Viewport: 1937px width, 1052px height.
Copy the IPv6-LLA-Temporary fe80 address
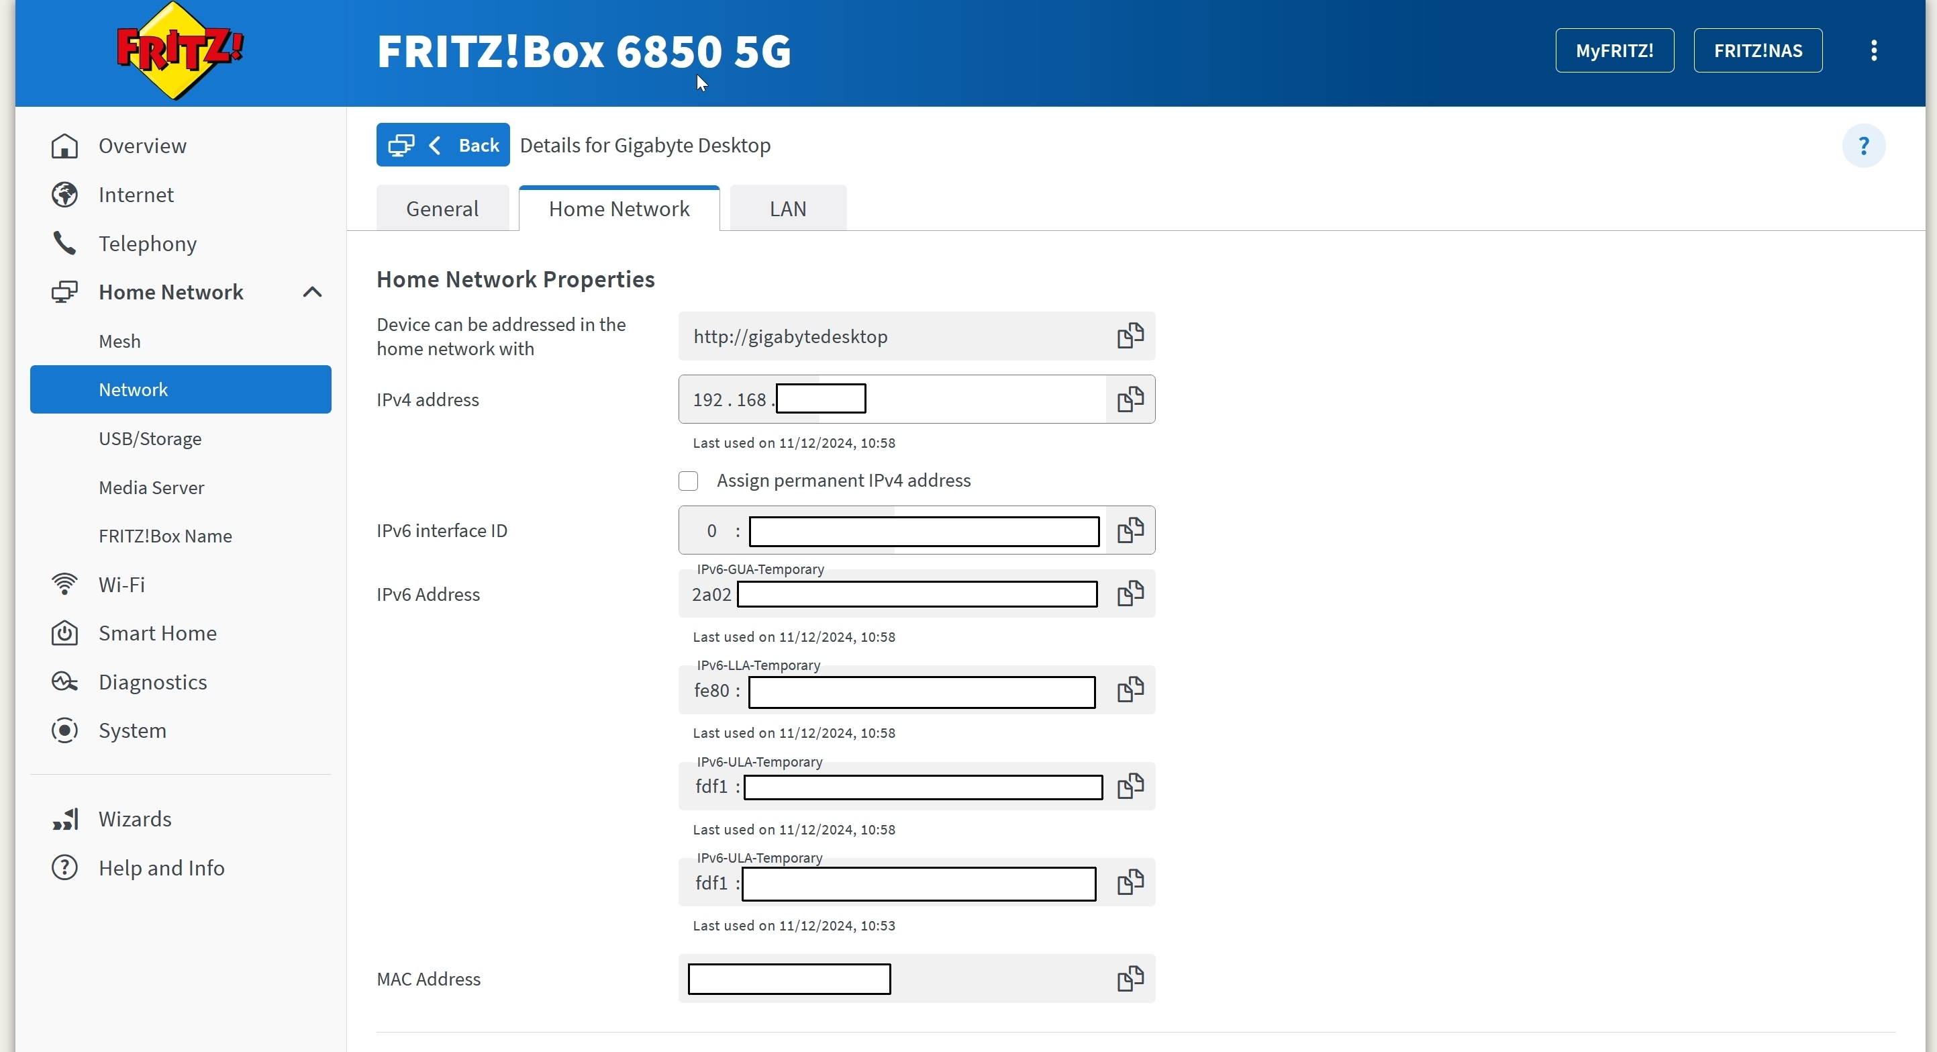coord(1130,689)
